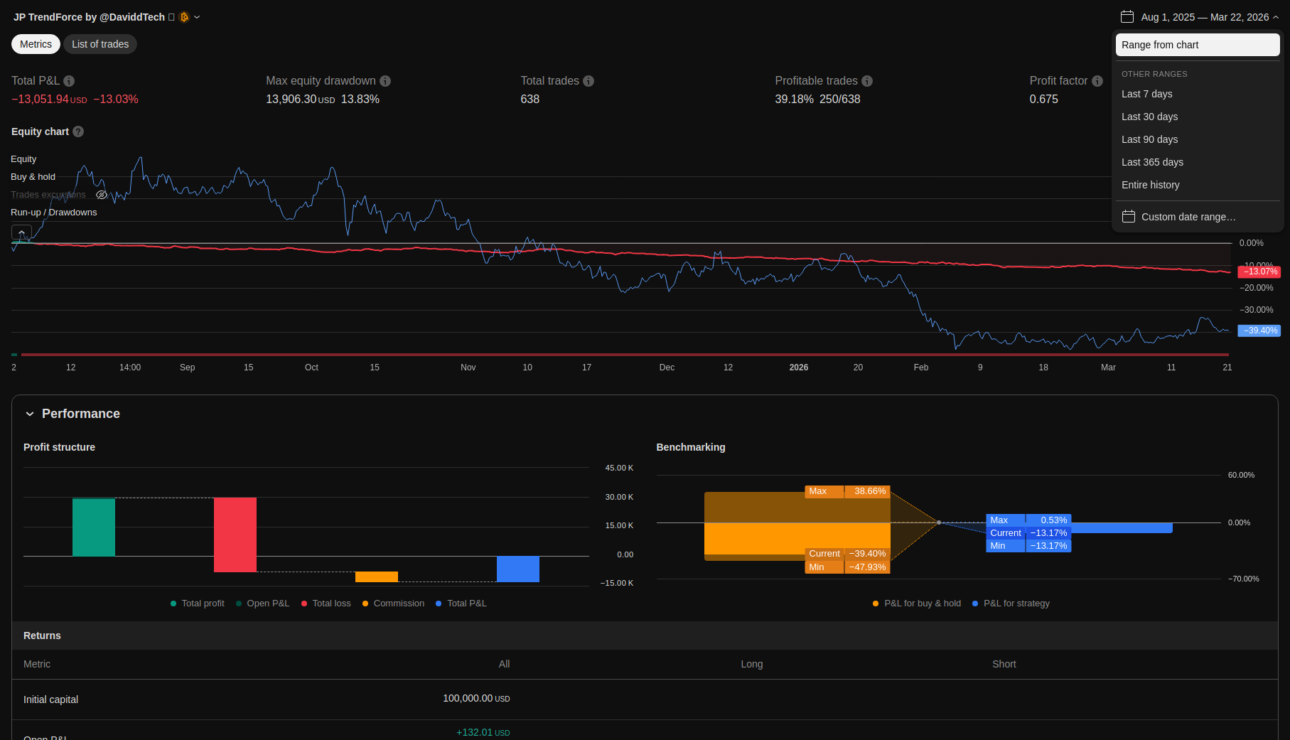The height and width of the screenshot is (740, 1290).
Task: Select Entire history from the ranges
Action: click(1150, 185)
